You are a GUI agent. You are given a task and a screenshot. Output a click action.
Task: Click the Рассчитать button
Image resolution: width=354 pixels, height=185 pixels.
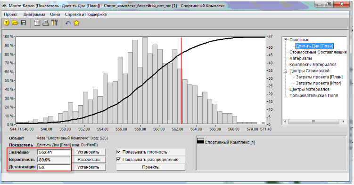(89, 160)
